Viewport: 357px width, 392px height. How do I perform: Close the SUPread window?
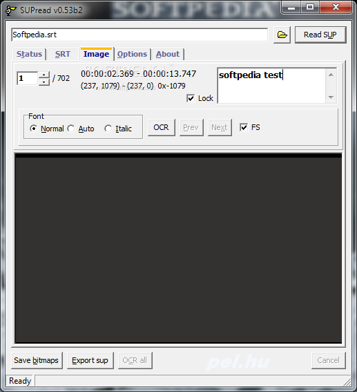point(336,7)
